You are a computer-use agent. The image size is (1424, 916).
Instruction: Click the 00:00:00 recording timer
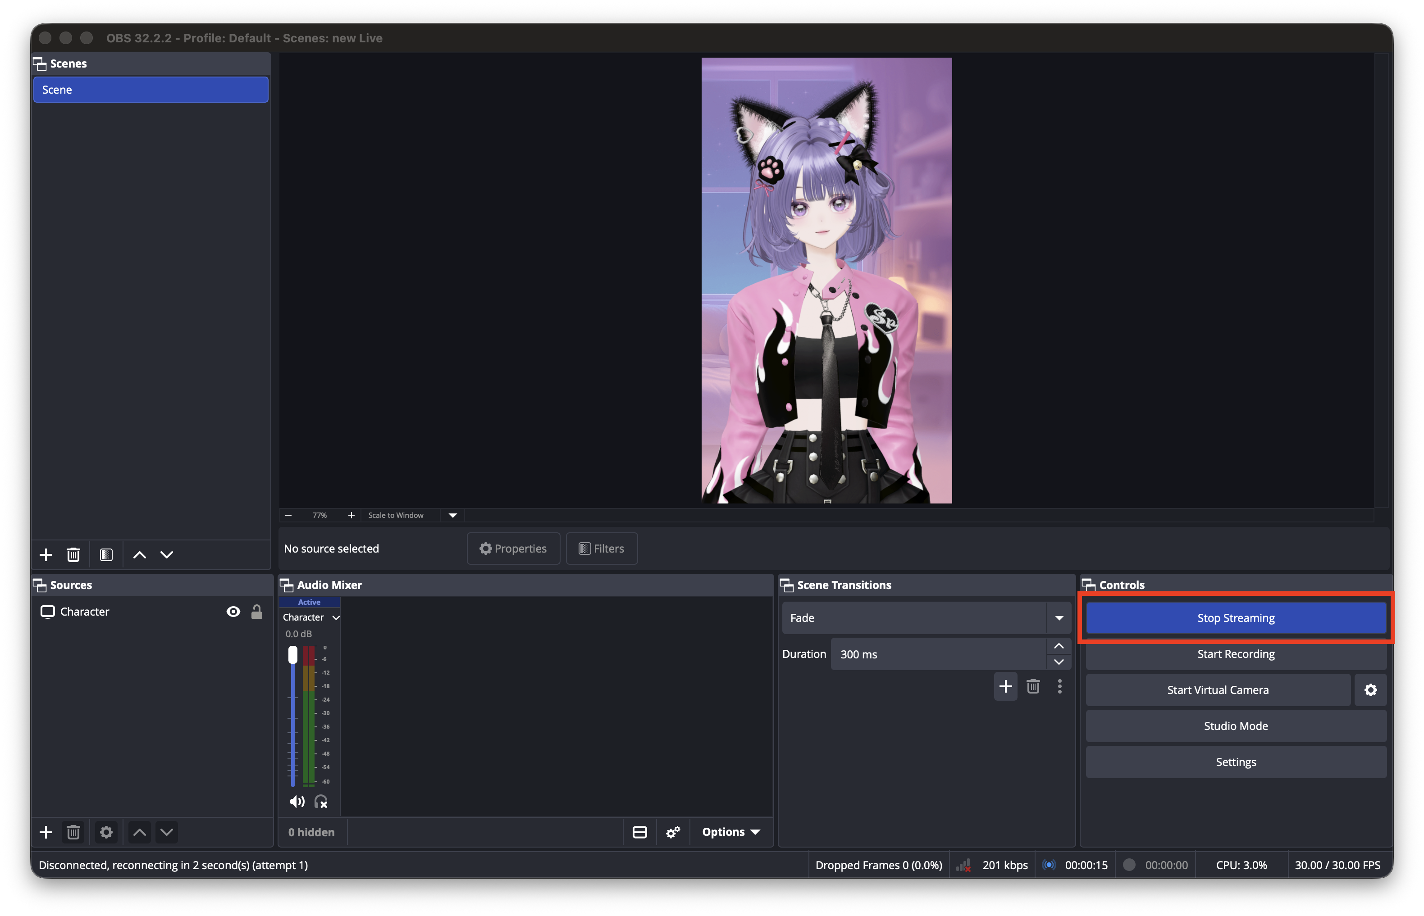pyautogui.click(x=1166, y=866)
